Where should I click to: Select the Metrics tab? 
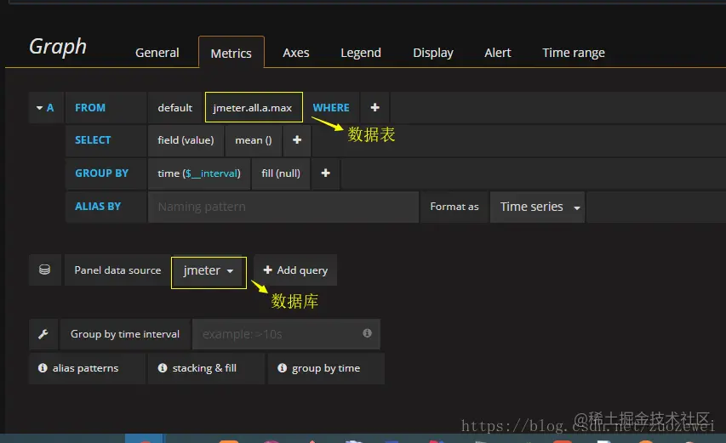[x=231, y=54]
